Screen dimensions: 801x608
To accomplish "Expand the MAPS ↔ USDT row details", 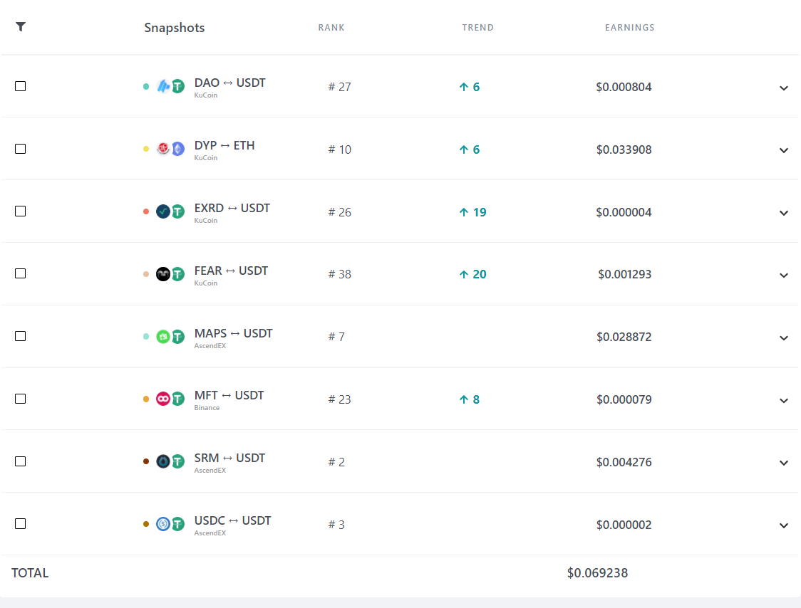I will (x=784, y=337).
